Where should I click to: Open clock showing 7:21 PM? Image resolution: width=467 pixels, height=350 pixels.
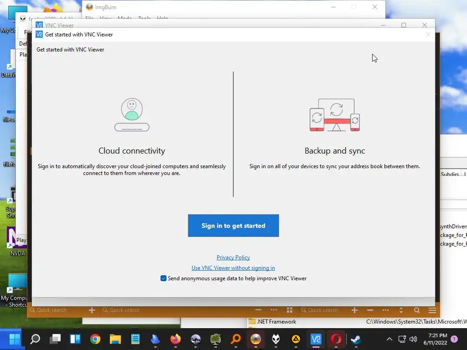point(435,339)
